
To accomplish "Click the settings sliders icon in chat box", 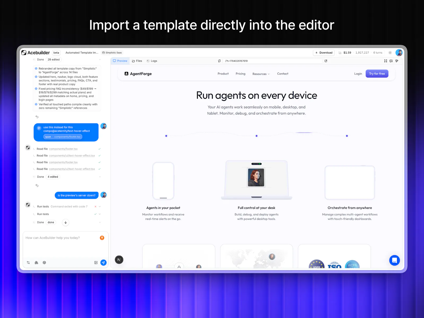I will [x=28, y=263].
